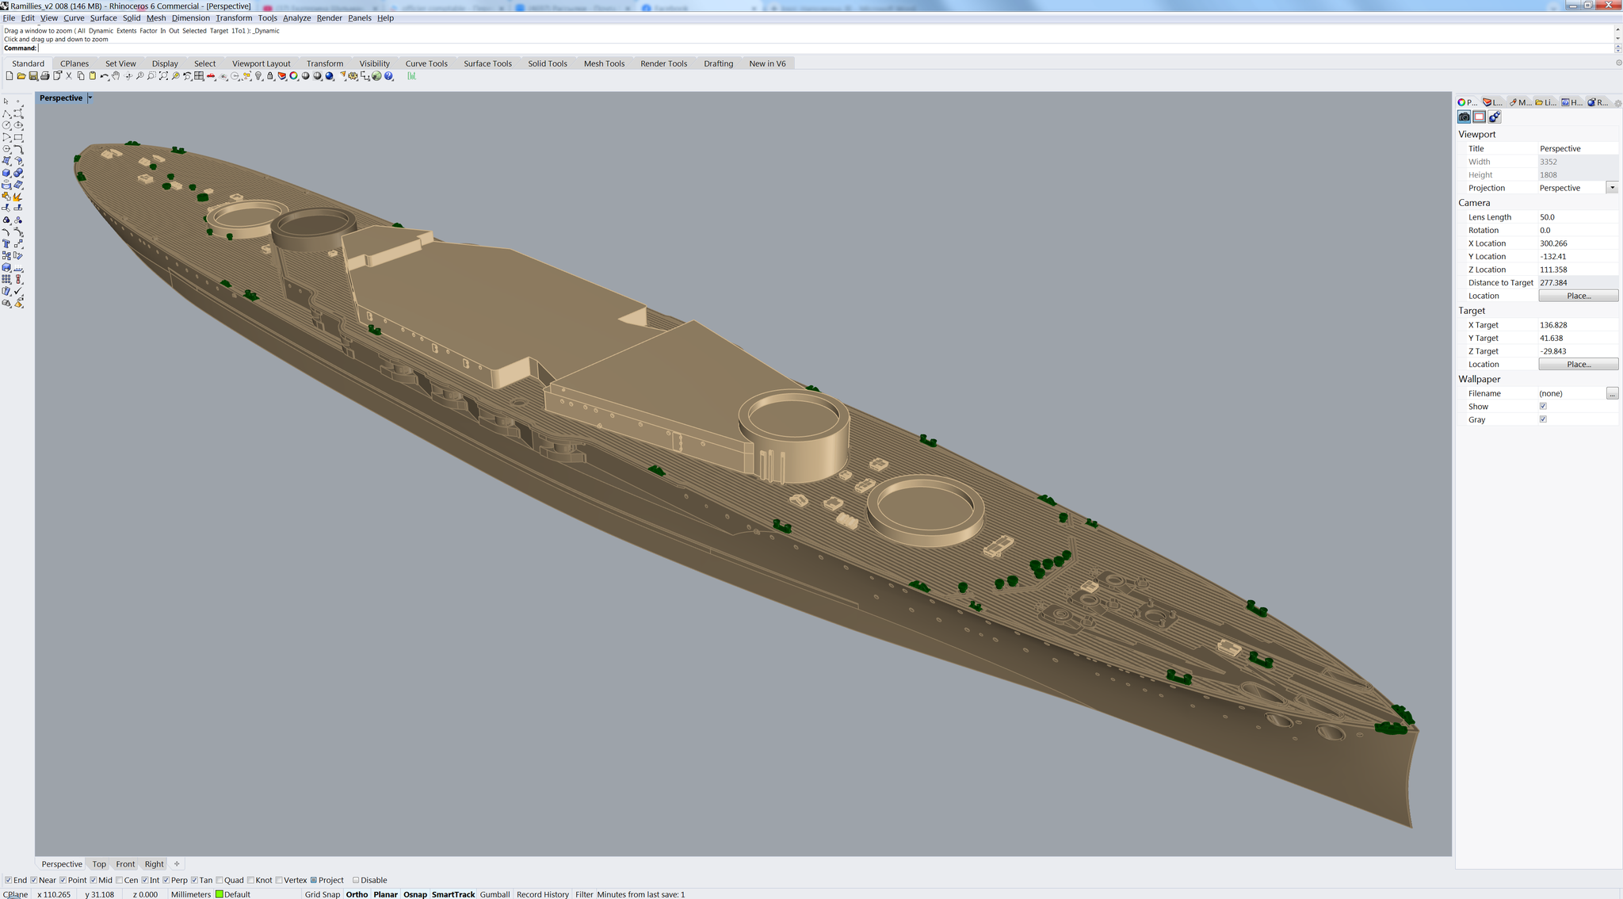Click the viewport camera properties icon

tap(1465, 117)
